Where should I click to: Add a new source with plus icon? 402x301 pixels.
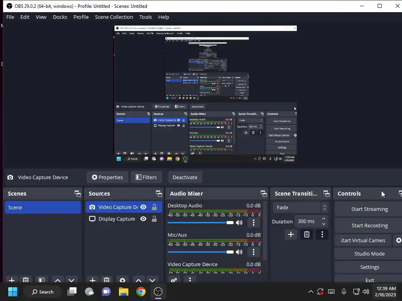coord(93,280)
